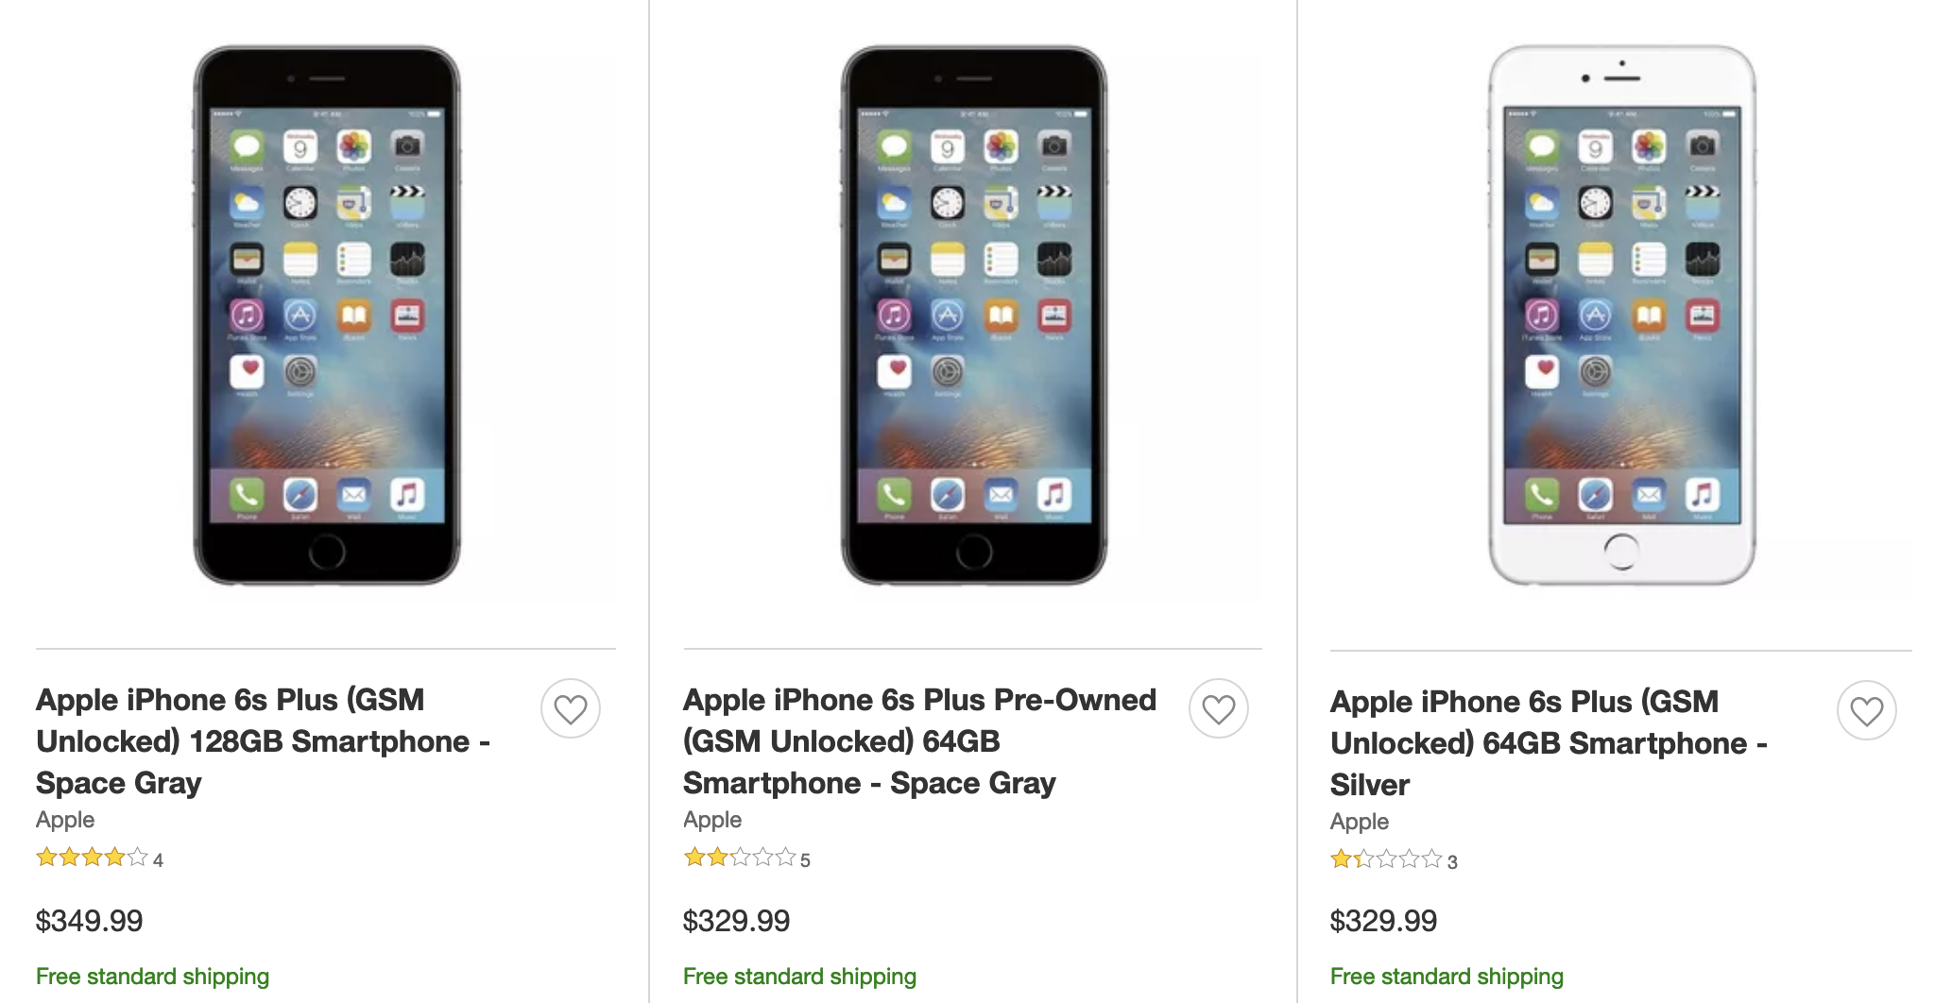
Task: Open the 128GB Space Gray iPhone product image
Action: [327, 314]
